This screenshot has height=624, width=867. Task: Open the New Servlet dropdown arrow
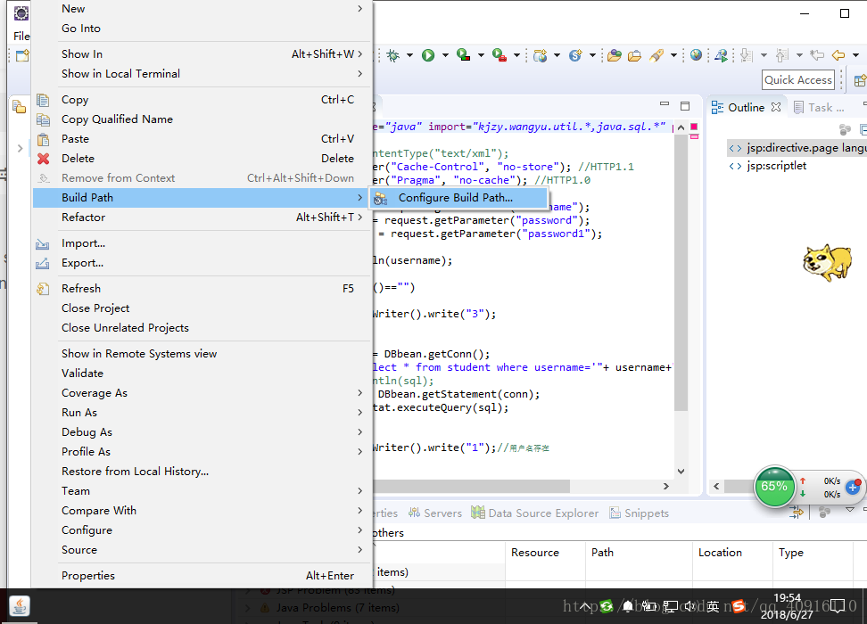592,55
